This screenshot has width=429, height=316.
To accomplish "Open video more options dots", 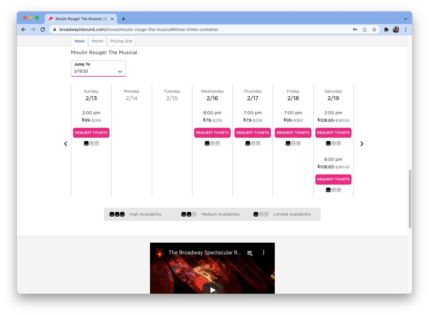I will (264, 253).
